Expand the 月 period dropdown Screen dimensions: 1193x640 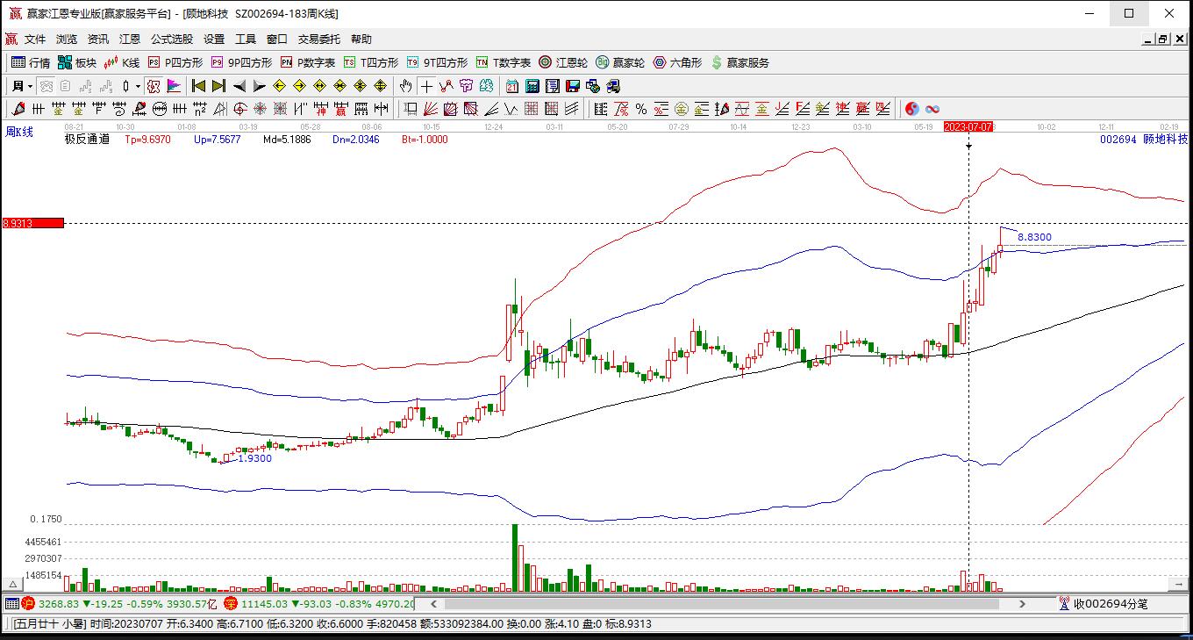[x=22, y=86]
